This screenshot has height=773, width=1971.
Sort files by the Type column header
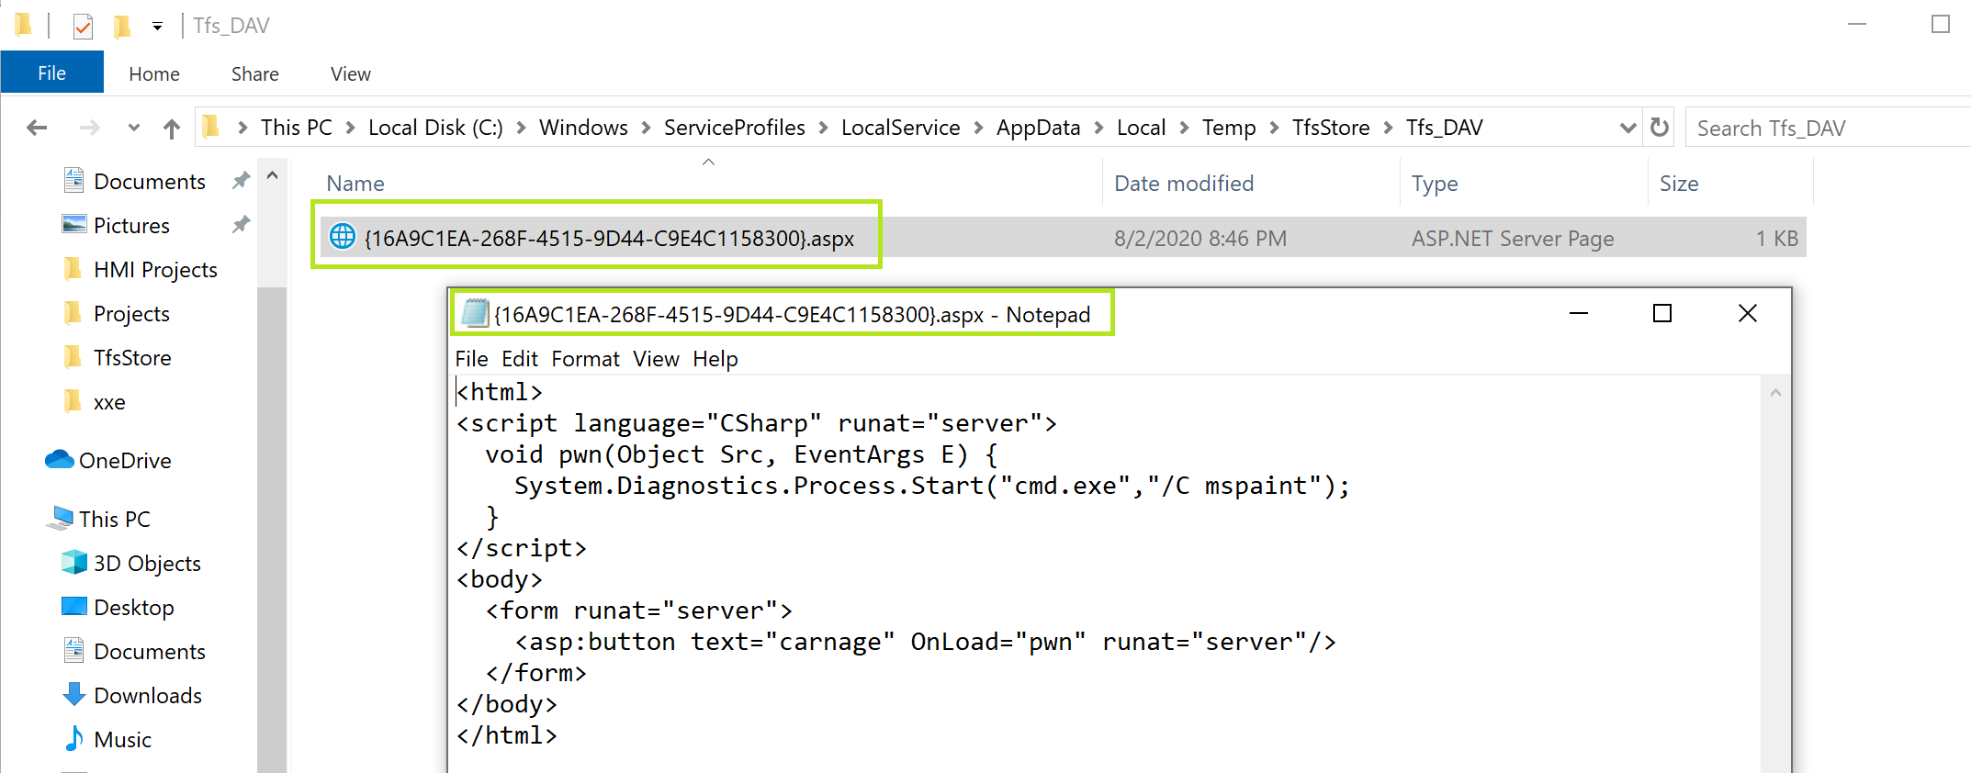pyautogui.click(x=1435, y=184)
